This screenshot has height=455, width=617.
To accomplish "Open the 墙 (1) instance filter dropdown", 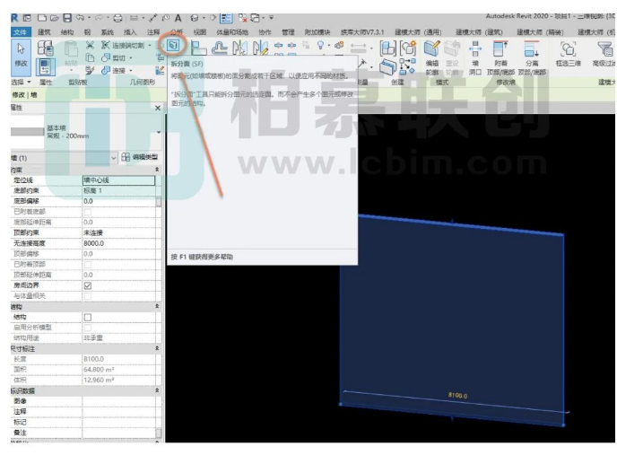I will (x=113, y=158).
